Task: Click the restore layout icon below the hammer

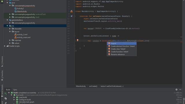Action: [5, 98]
